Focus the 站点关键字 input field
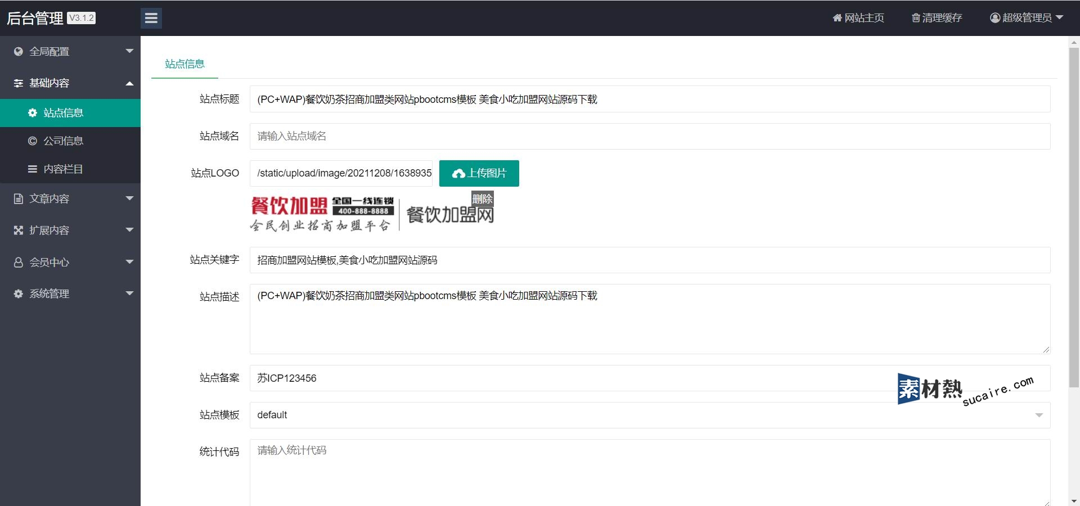This screenshot has width=1080, height=506. coord(650,260)
